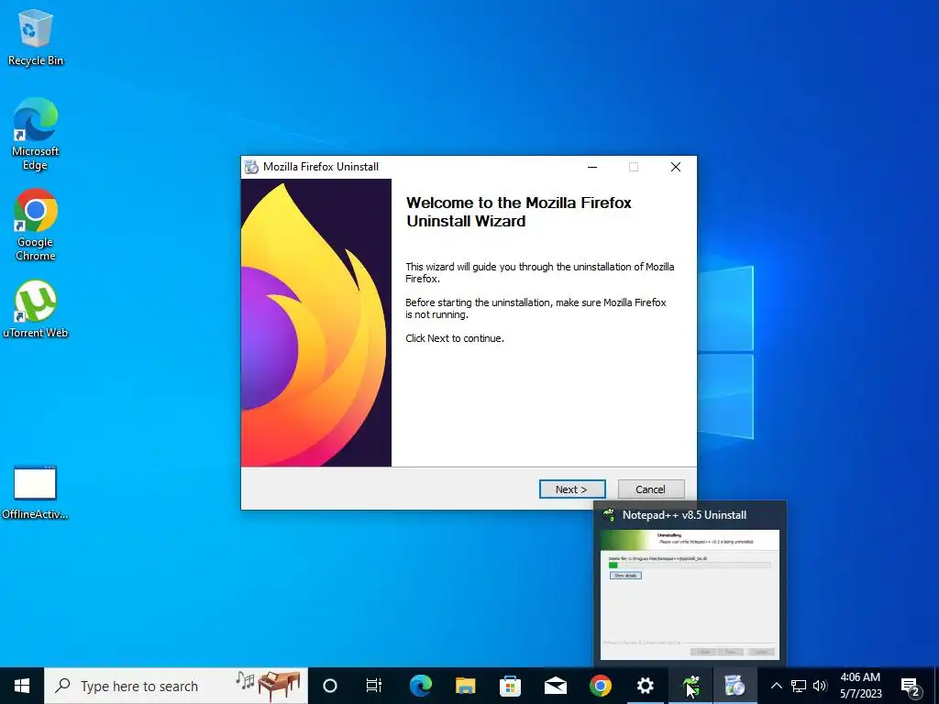The image size is (939, 704).
Task: Select the OfflineActiv... desktop icon
Action: [35, 492]
